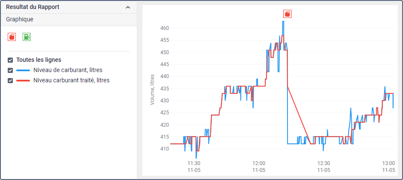Click the green fuel filling station icon
The width and height of the screenshot is (403, 180).
[27, 37]
